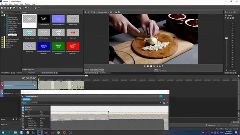Open the Help menu
Viewport: 240px width, 135px height.
point(33,4)
